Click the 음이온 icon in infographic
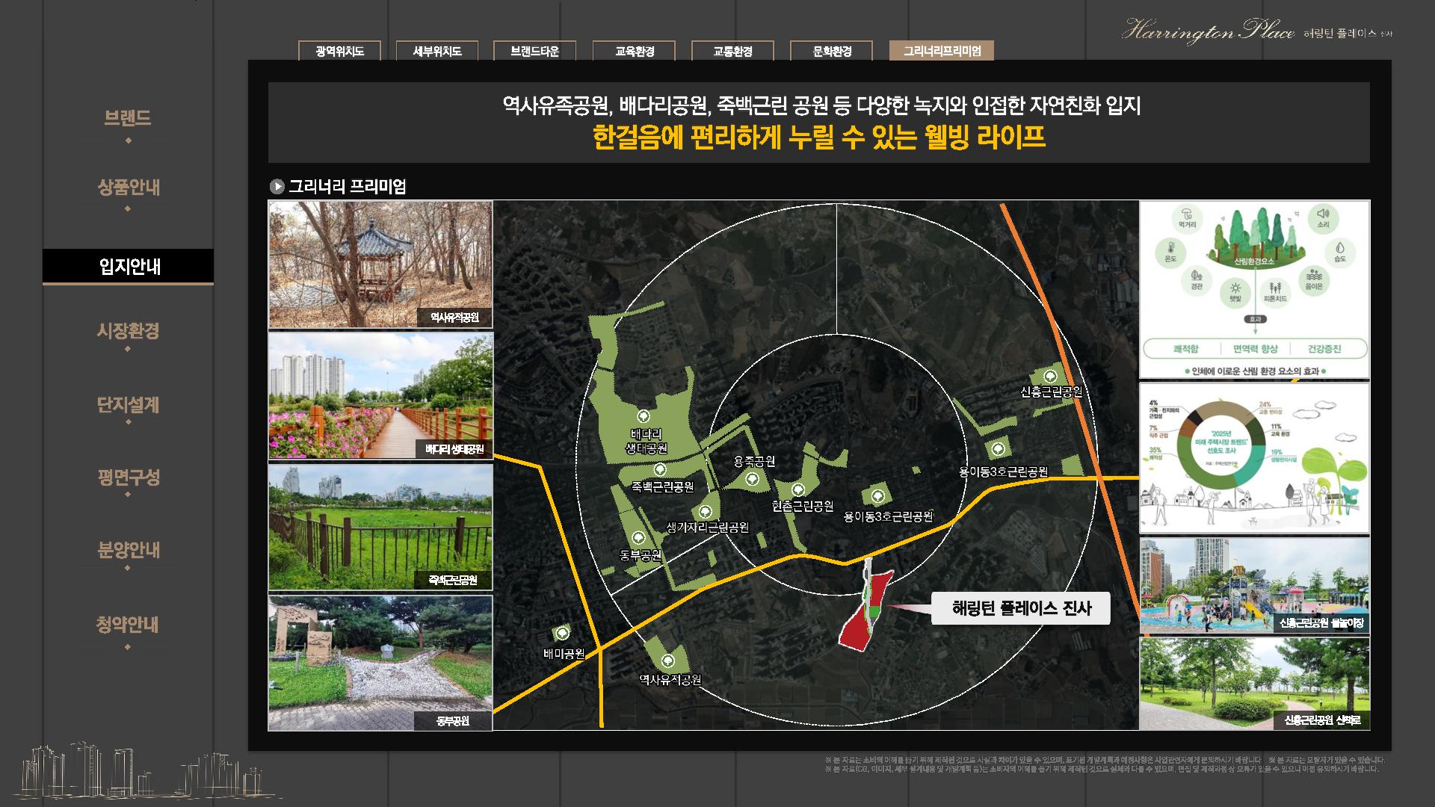The image size is (1435, 807). click(x=1314, y=280)
